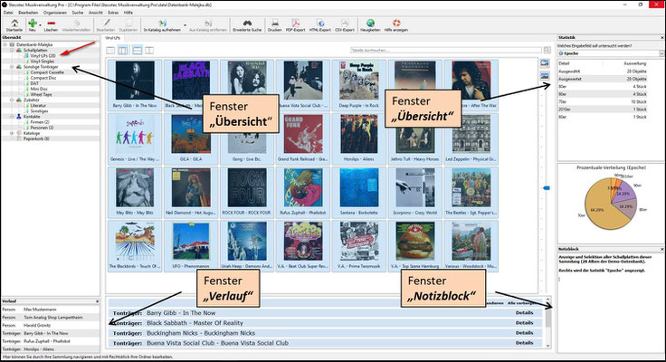The image size is (666, 362).
Task: Open the Suche menu
Action: pos(78,13)
